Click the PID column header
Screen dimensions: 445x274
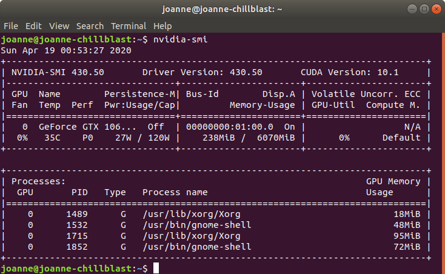pyautogui.click(x=79, y=192)
